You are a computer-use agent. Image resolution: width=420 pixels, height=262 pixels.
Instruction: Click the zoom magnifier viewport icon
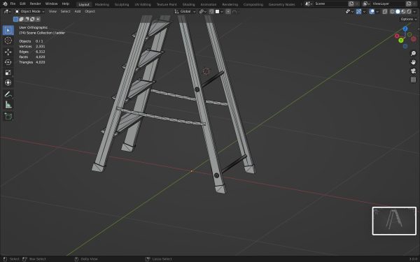click(x=413, y=54)
